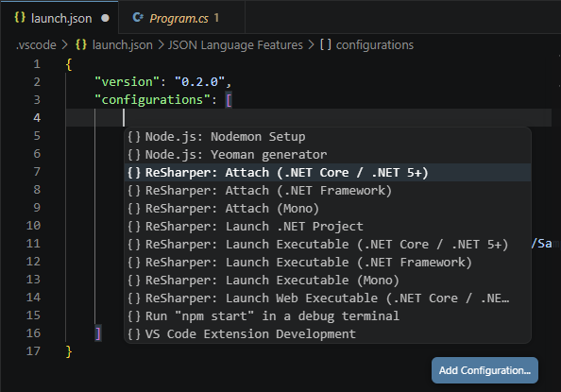Select Node.js: Nodemon Setup suggestion
561x392 pixels.
328,137
